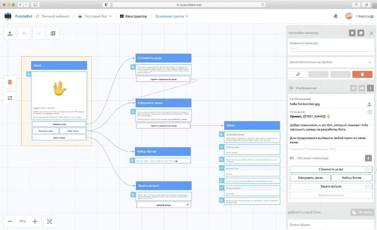The height and width of the screenshot is (230, 377).
Task: Click the Изображение block title in panel
Action: tap(306, 88)
